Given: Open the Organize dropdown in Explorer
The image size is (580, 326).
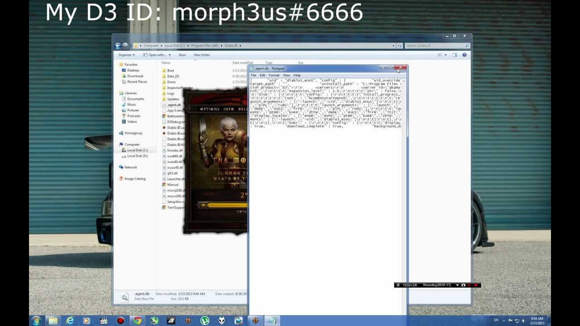Looking at the screenshot, I should (x=126, y=55).
